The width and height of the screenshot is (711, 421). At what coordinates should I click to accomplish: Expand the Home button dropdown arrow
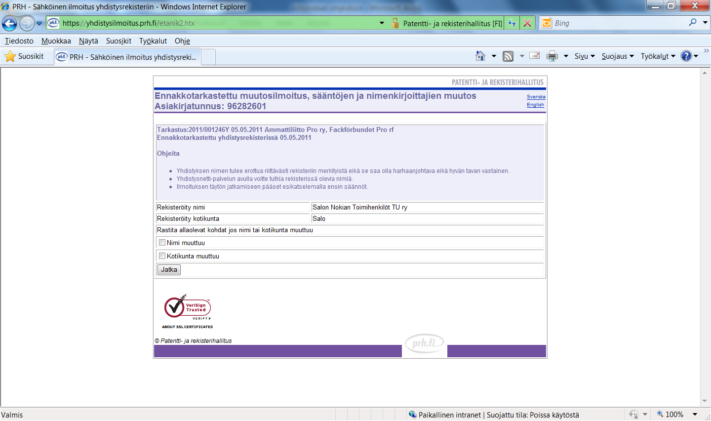pyautogui.click(x=494, y=56)
